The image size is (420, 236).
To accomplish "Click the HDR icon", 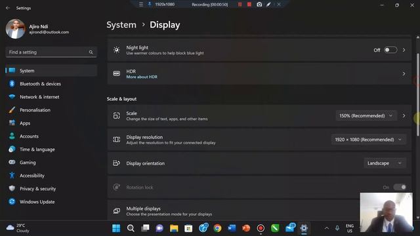I will 117,73.
